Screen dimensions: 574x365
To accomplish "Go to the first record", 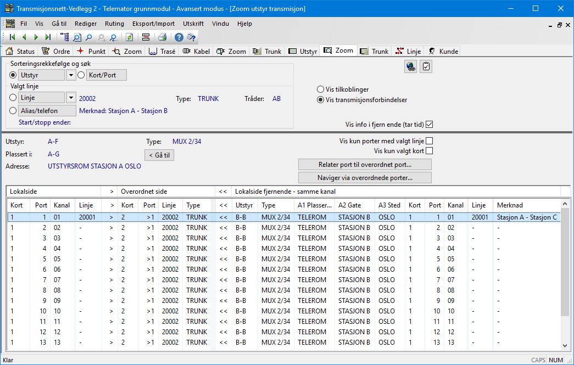I will [12, 37].
